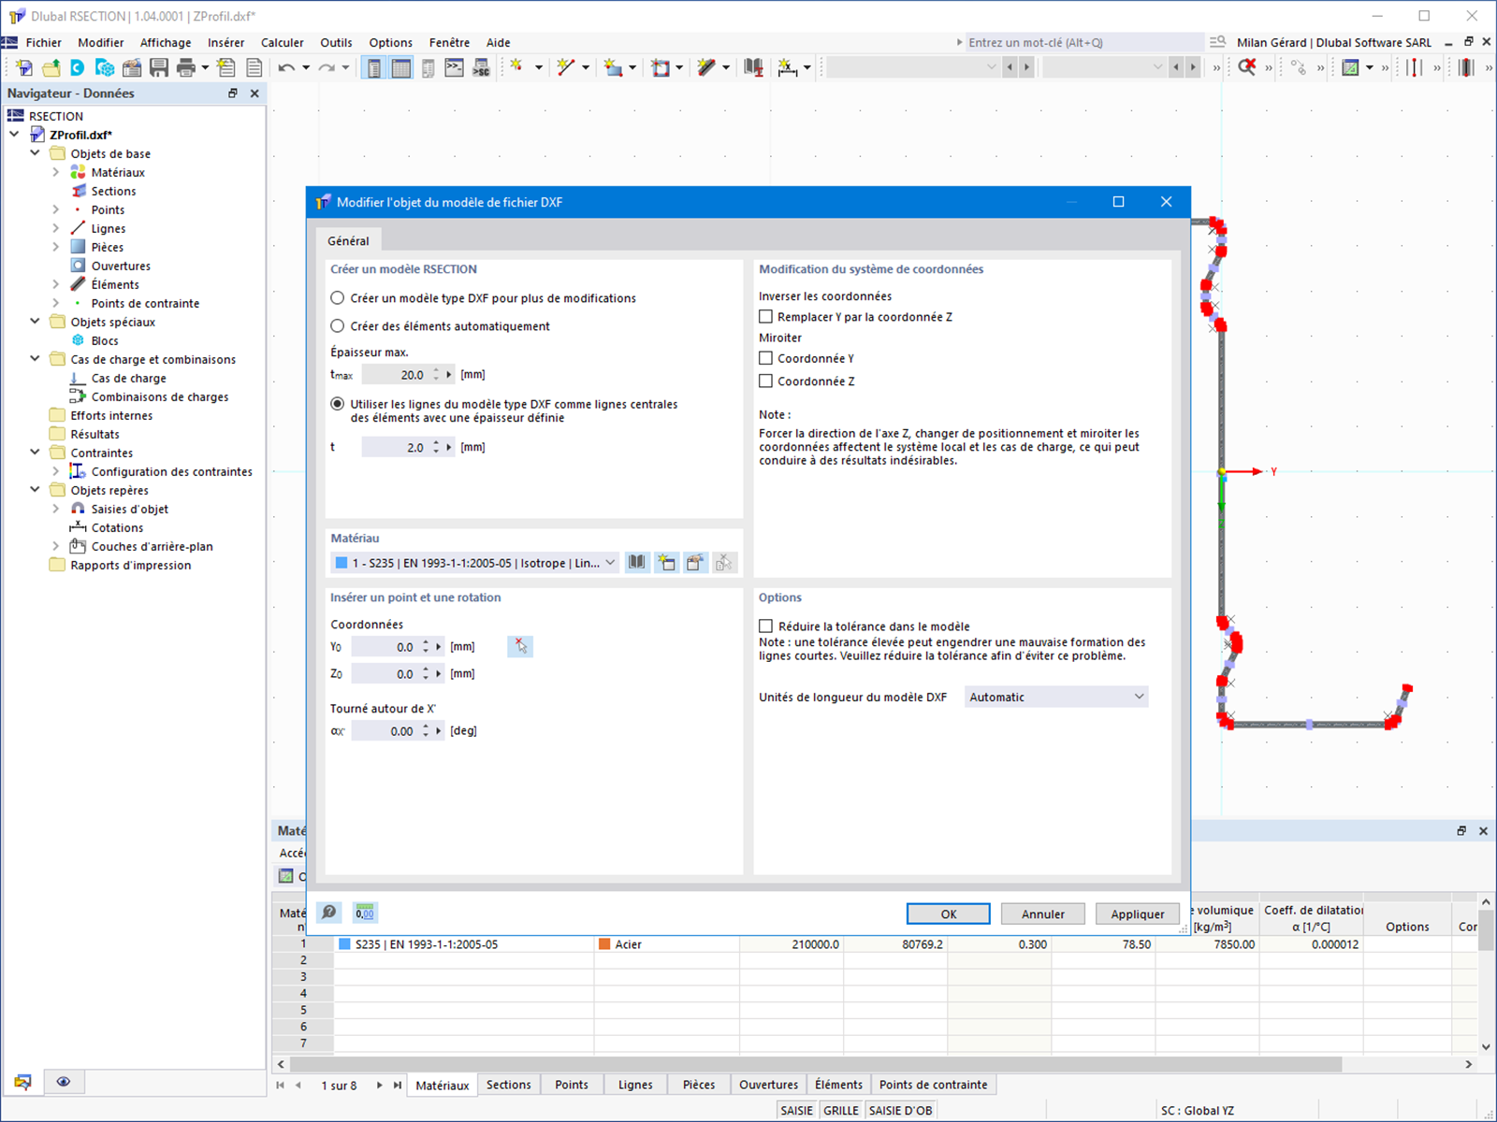Open the Matériau S235 dropdown
Viewport: 1497px width, 1122px height.
tap(475, 563)
